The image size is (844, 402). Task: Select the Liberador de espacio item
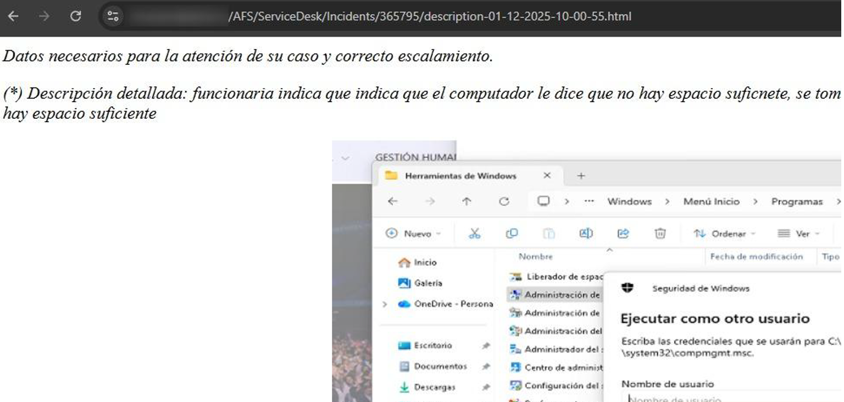556,277
